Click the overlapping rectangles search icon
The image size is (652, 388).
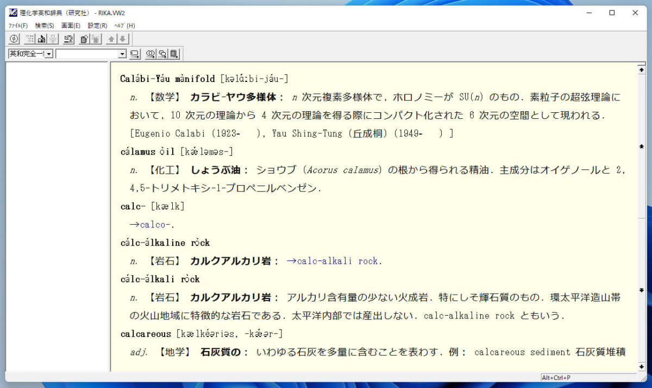click(162, 54)
